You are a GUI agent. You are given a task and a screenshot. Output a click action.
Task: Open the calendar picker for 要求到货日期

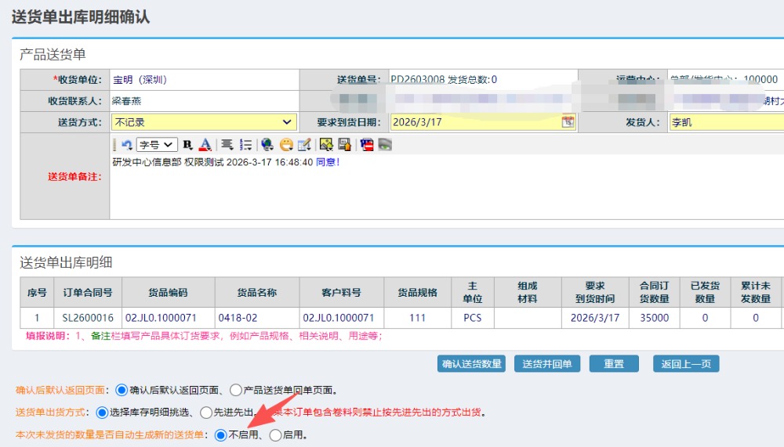[568, 122]
